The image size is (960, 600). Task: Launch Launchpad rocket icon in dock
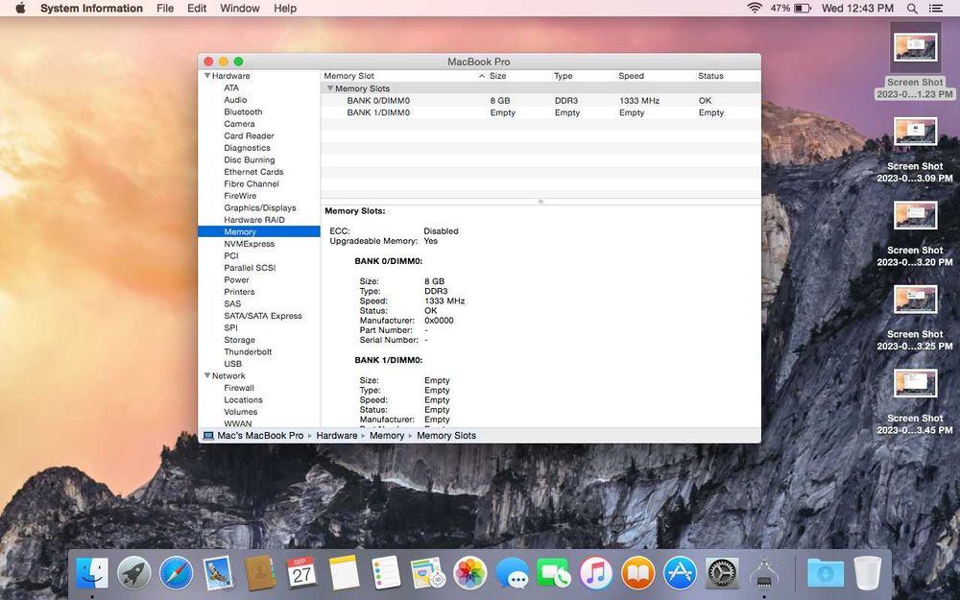(x=134, y=574)
